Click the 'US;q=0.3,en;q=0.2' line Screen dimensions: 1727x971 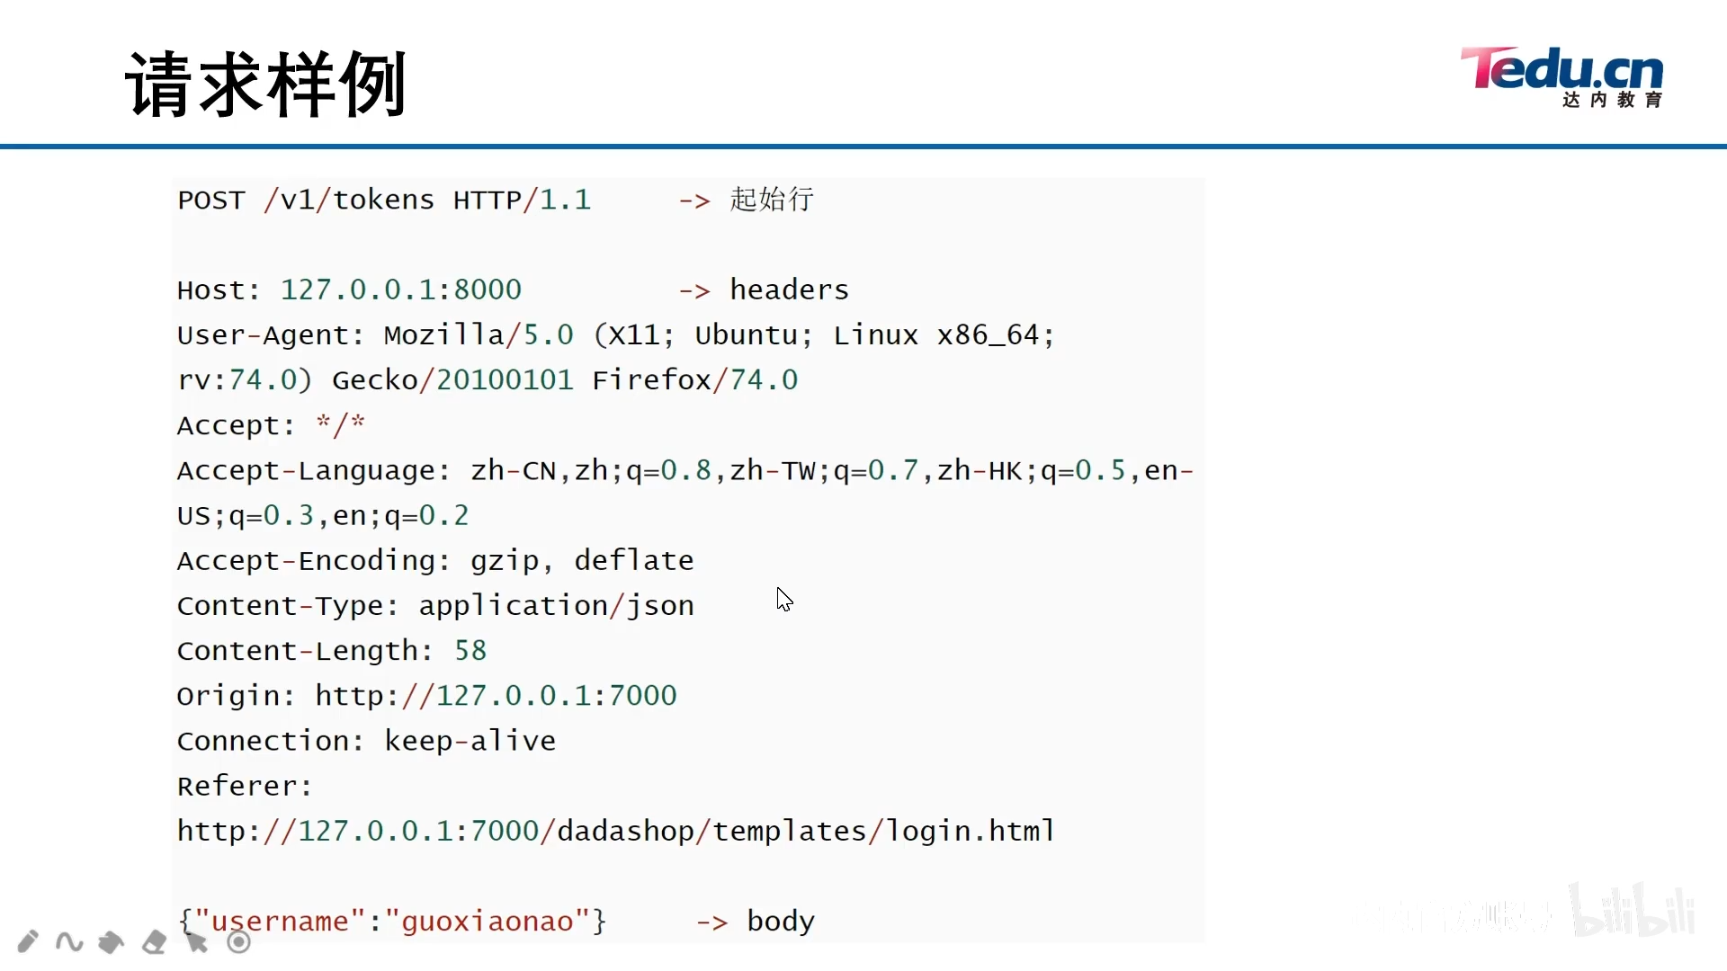pos(323,515)
